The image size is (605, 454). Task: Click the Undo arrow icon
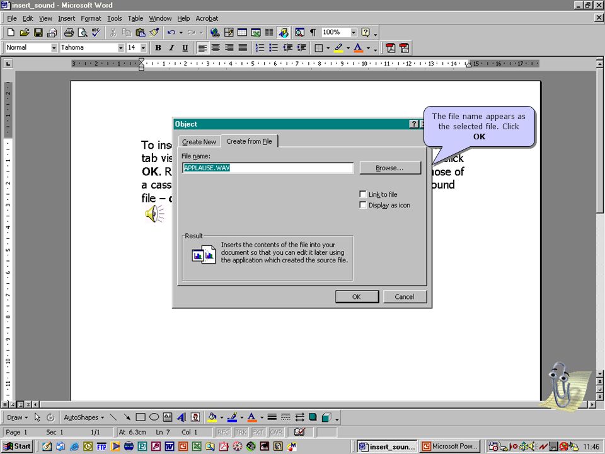171,32
